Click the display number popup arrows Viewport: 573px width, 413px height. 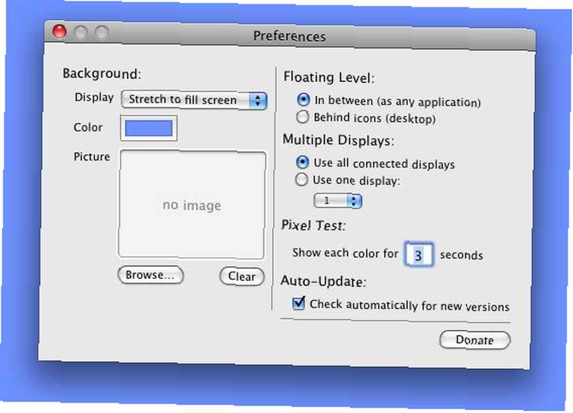point(354,201)
